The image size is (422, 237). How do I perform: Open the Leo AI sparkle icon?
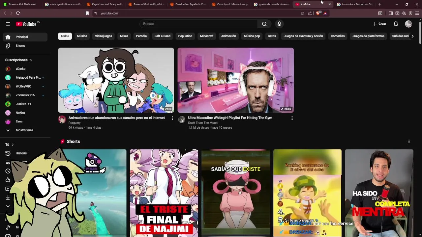[404, 13]
